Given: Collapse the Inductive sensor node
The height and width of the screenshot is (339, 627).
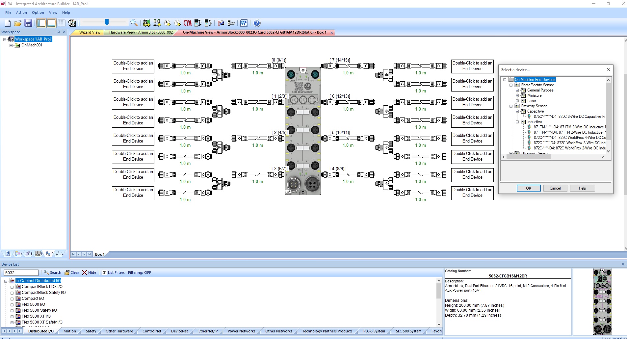Looking at the screenshot, I should click(517, 122).
